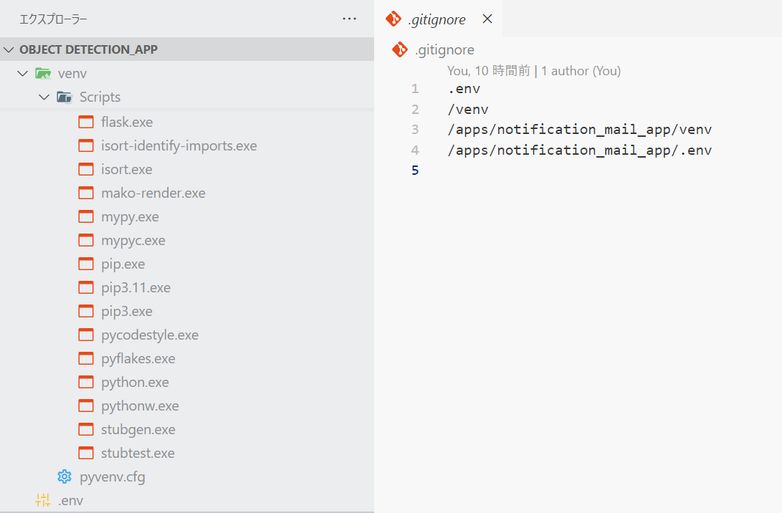Image resolution: width=782 pixels, height=513 pixels.
Task: Click the .gitignore breadcrumb label
Action: coord(444,50)
